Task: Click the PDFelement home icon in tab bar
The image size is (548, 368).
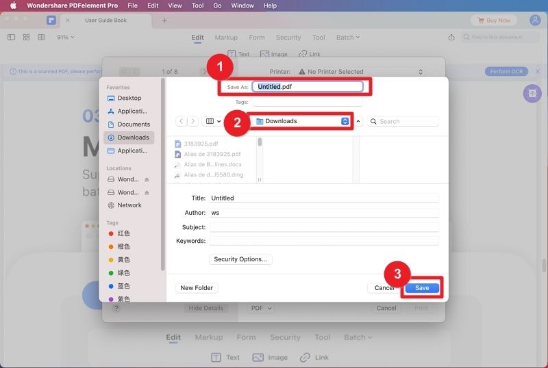Action: tap(51, 21)
